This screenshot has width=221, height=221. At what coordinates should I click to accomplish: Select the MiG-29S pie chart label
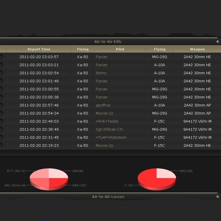coord(186,171)
